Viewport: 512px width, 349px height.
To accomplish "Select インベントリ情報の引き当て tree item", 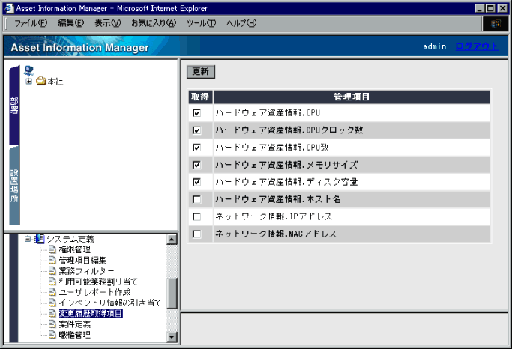I will (110, 303).
